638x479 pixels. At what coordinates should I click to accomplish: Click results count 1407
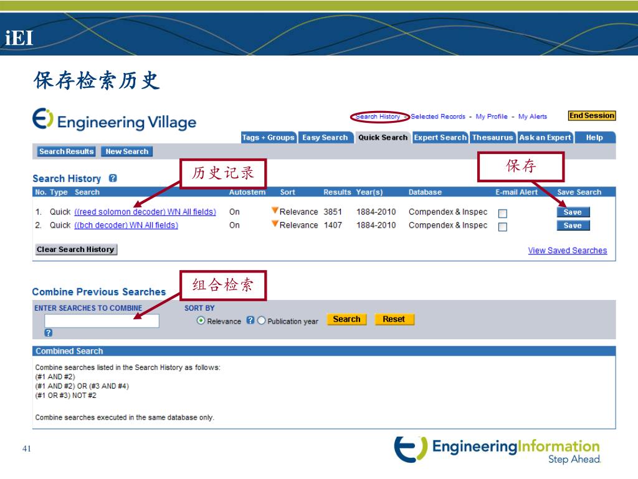point(333,225)
